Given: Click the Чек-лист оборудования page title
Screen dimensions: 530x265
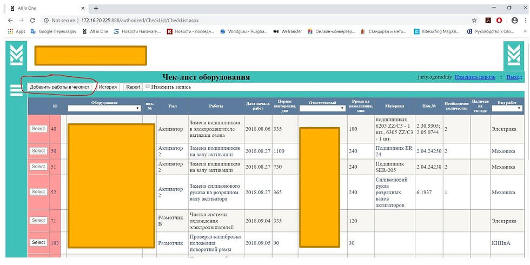Looking at the screenshot, I should [x=206, y=77].
